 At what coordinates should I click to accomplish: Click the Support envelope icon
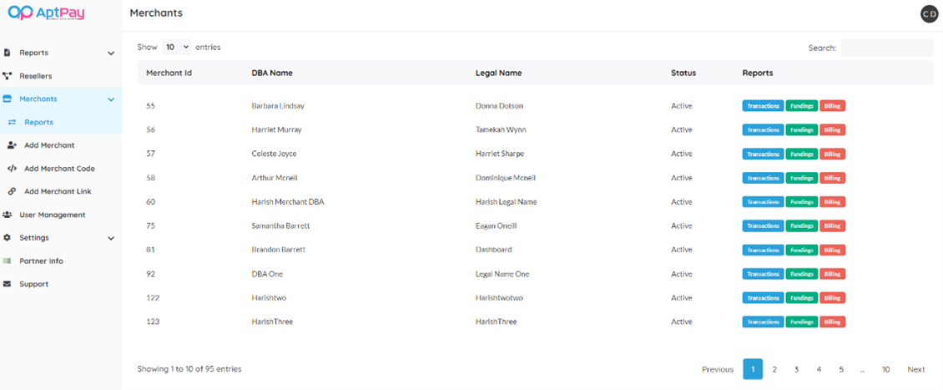click(8, 284)
